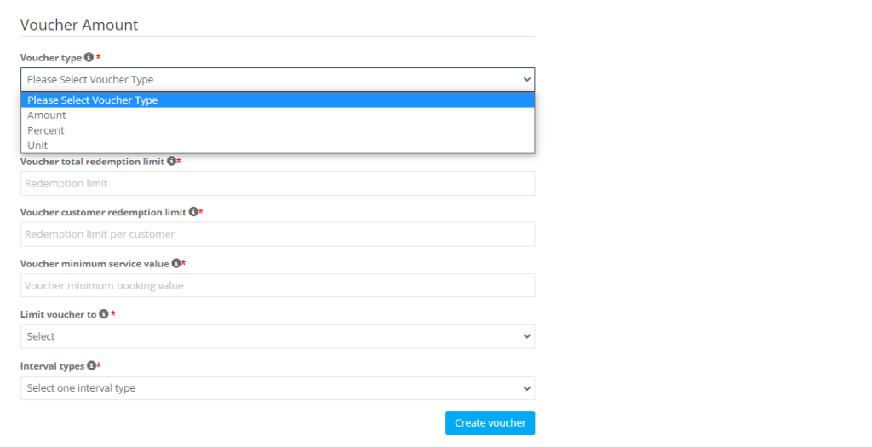
Task: Click info icon beside Voucher type
Action: [89, 57]
